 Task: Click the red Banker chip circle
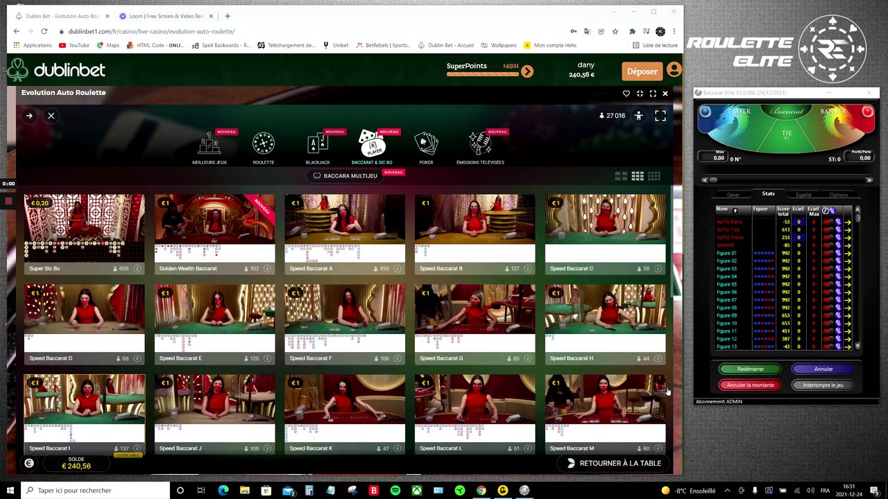coord(867,112)
